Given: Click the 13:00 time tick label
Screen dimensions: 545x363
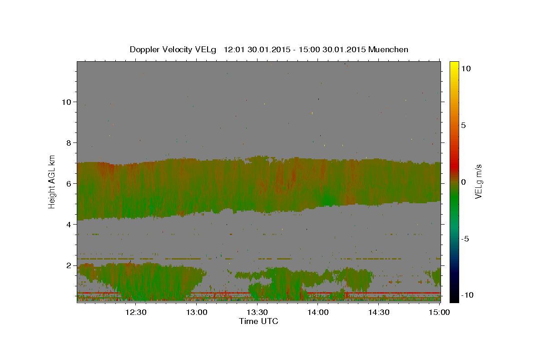Looking at the screenshot, I should tap(196, 312).
